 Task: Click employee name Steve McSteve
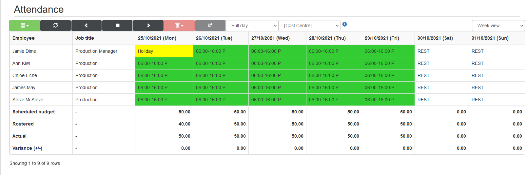(28, 100)
